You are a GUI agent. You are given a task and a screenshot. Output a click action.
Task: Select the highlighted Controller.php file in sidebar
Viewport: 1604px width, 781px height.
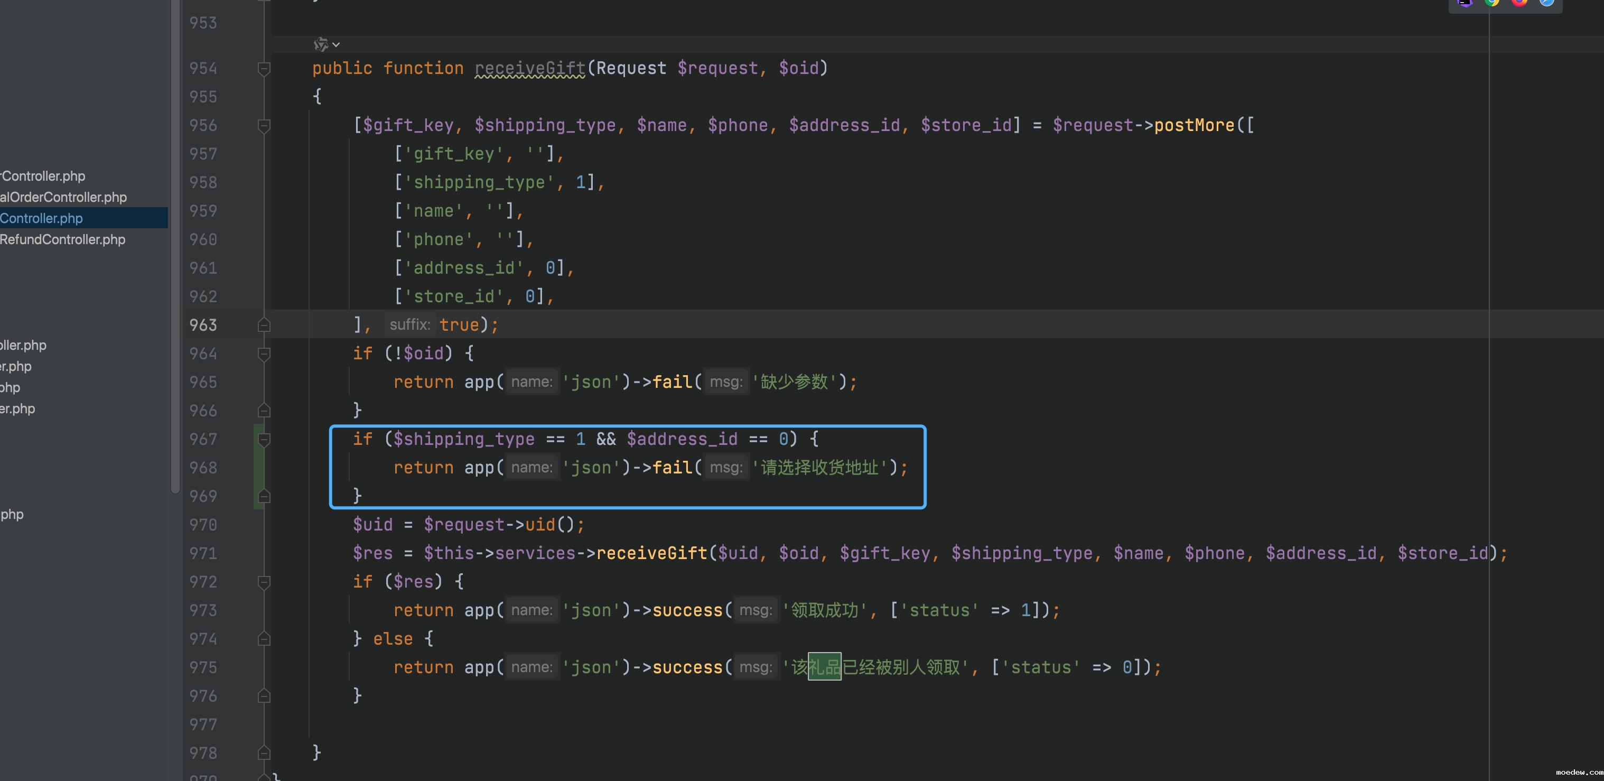tap(41, 219)
